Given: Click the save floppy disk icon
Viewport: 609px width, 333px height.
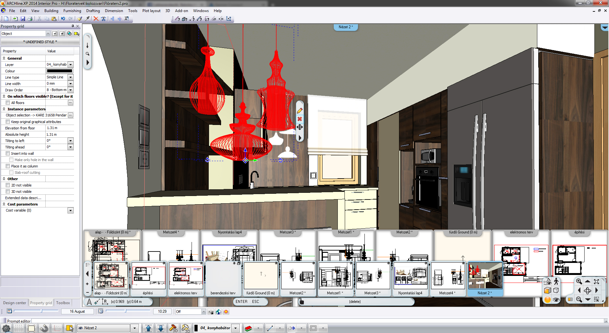Looking at the screenshot, I should 22,19.
